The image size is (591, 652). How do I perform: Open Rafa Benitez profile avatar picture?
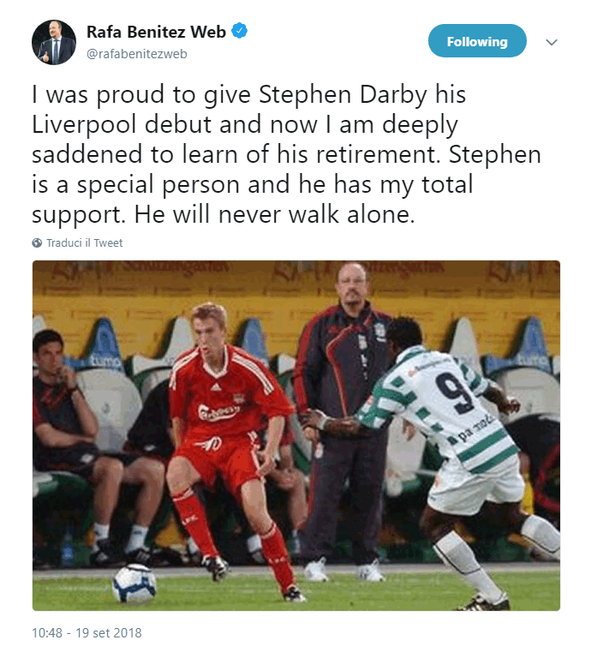point(54,42)
